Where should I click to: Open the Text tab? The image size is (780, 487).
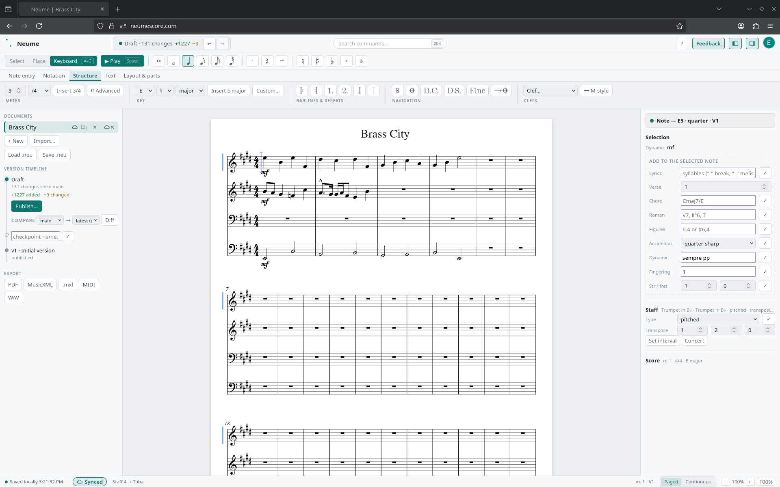pyautogui.click(x=110, y=76)
